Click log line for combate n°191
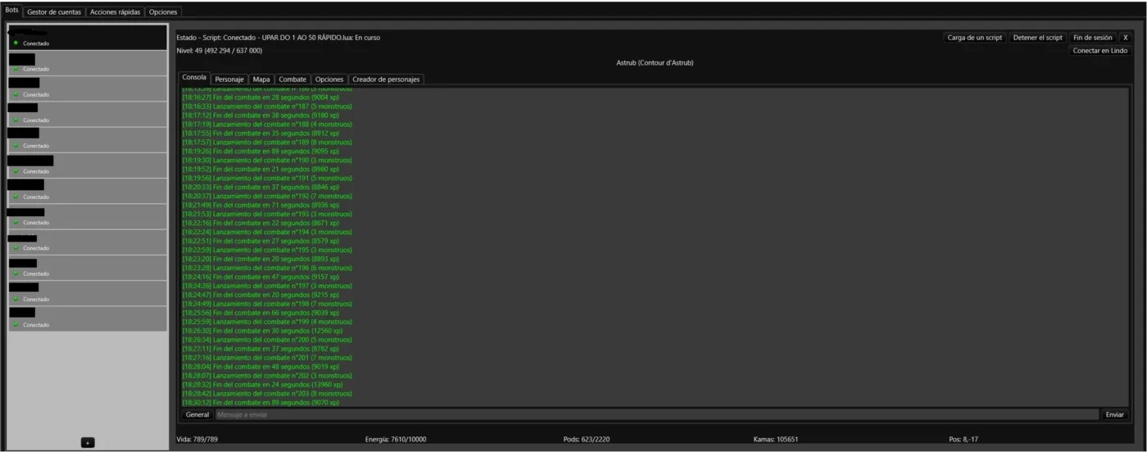Screen dimensions: 1147x452 click(x=267, y=179)
